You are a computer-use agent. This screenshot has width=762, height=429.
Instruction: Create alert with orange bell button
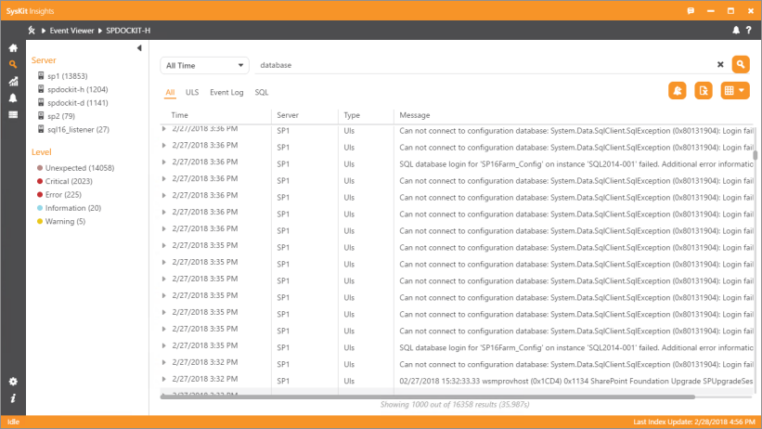coord(677,90)
